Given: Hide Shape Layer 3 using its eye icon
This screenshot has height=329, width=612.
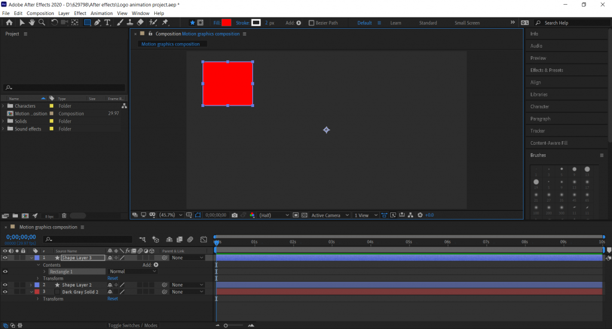Looking at the screenshot, I should 5,258.
